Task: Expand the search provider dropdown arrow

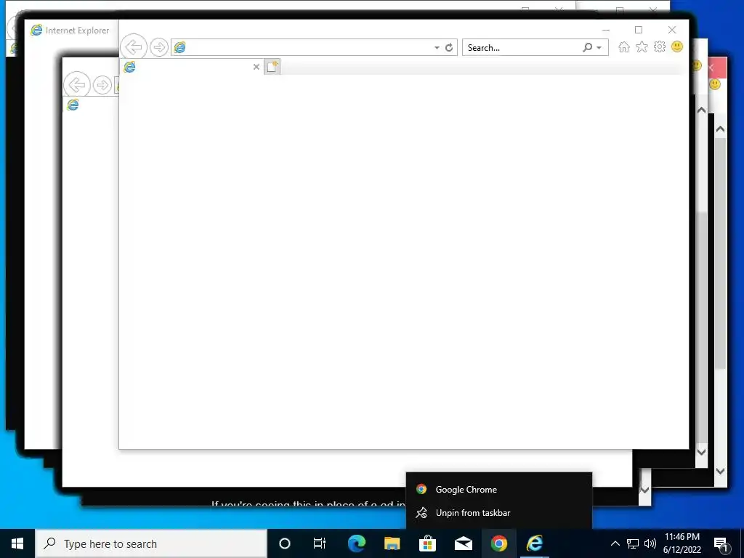Action: (599, 47)
